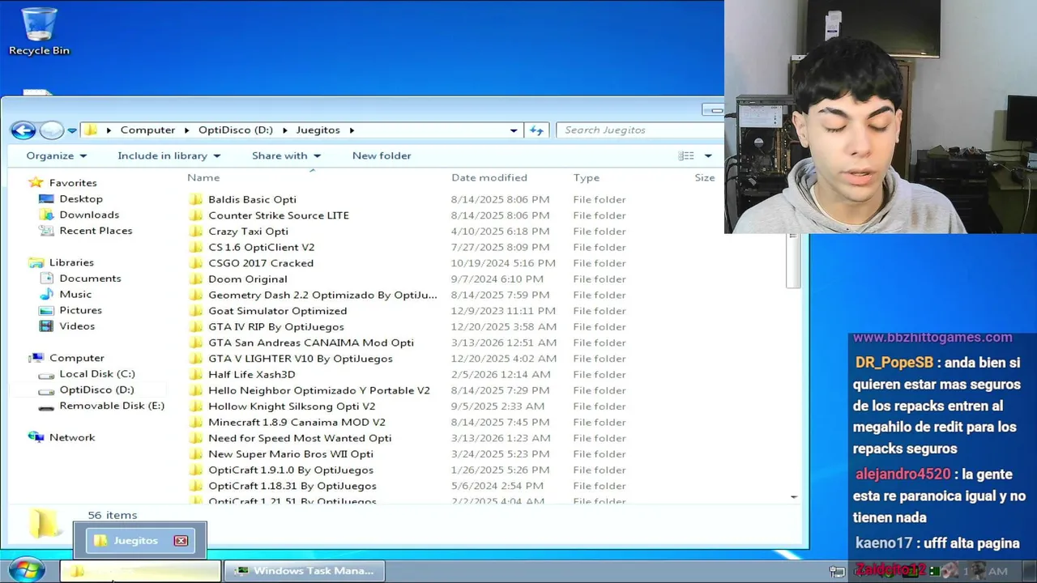Screen dimensions: 1037x583
Task: Change view with the views icon
Action: [x=686, y=155]
